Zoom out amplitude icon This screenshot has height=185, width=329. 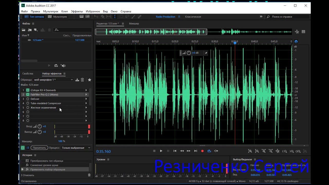[x=257, y=151]
